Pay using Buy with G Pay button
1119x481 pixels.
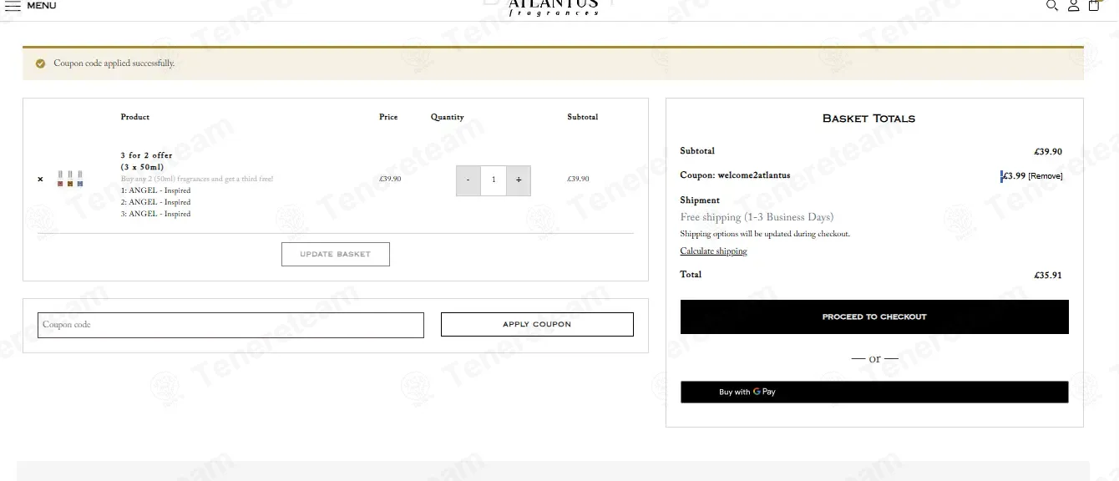tap(874, 392)
